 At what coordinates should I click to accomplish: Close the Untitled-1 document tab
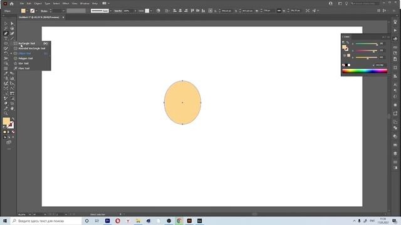click(63, 17)
